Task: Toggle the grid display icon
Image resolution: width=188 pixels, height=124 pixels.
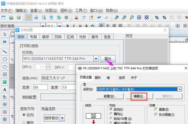Action: coord(66,18)
